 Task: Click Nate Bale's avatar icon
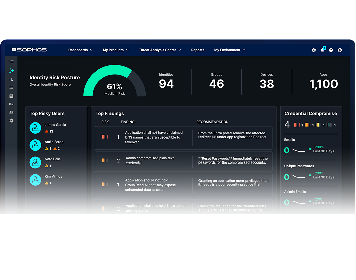(35, 162)
